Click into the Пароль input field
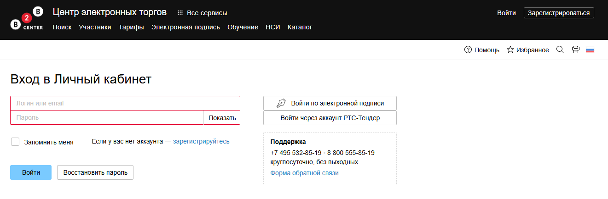The height and width of the screenshot is (199, 608). [x=107, y=118]
